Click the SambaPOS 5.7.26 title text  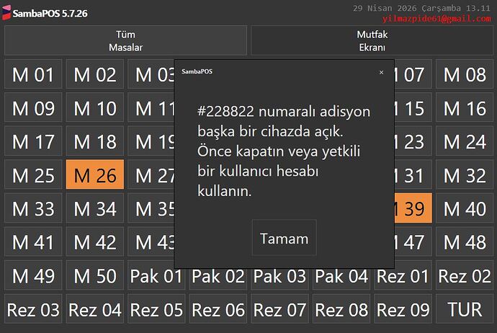[50, 13]
